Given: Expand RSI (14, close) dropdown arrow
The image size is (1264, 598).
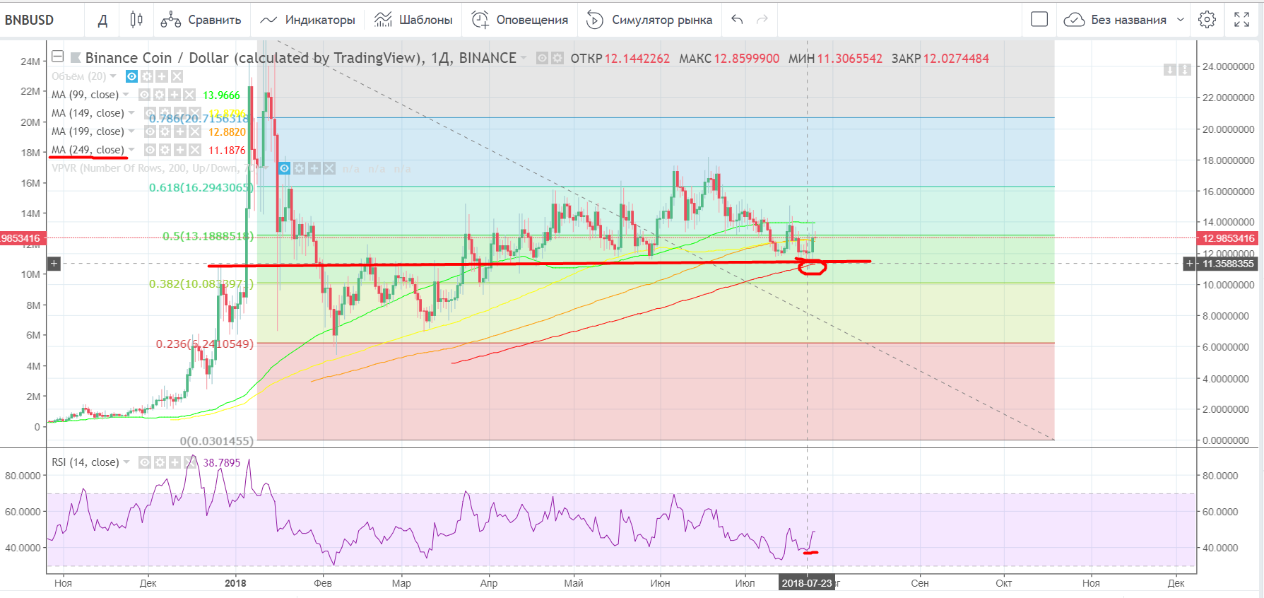Looking at the screenshot, I should 126,462.
